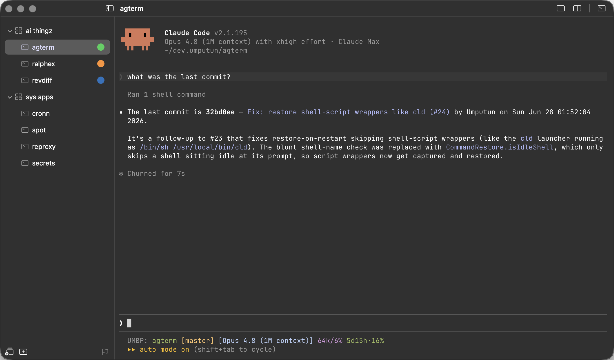The width and height of the screenshot is (614, 360).
Task: Click the terminal icon beside cronn
Action: [x=25, y=113]
